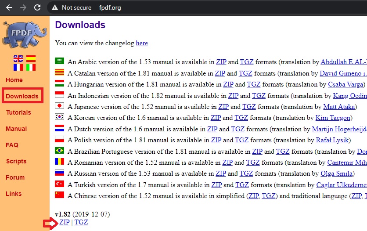Open translator Olga Smila link

pos(337,173)
